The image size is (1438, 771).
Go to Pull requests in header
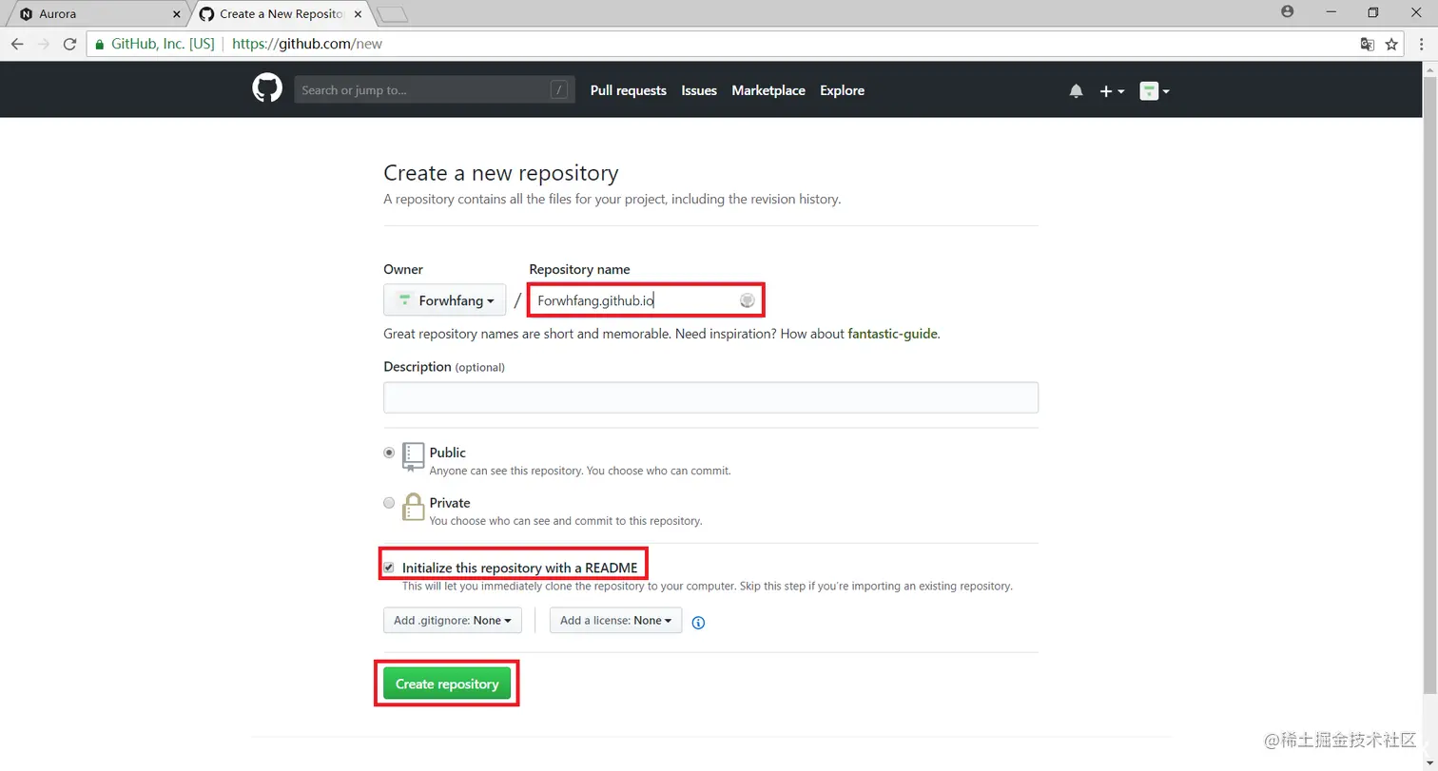(629, 90)
